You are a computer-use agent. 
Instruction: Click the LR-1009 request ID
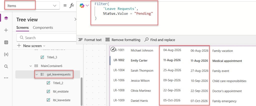(x=119, y=100)
